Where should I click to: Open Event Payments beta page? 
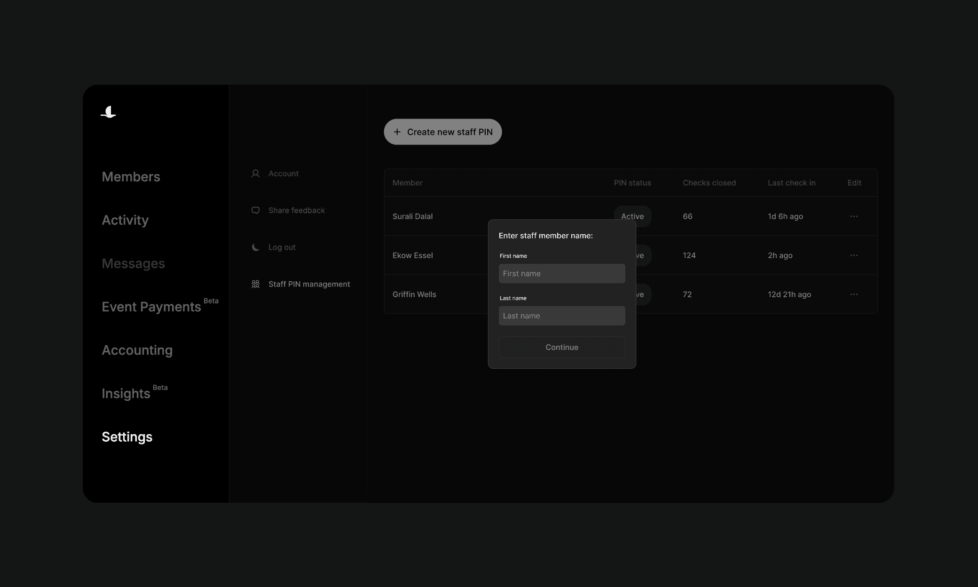tap(151, 307)
